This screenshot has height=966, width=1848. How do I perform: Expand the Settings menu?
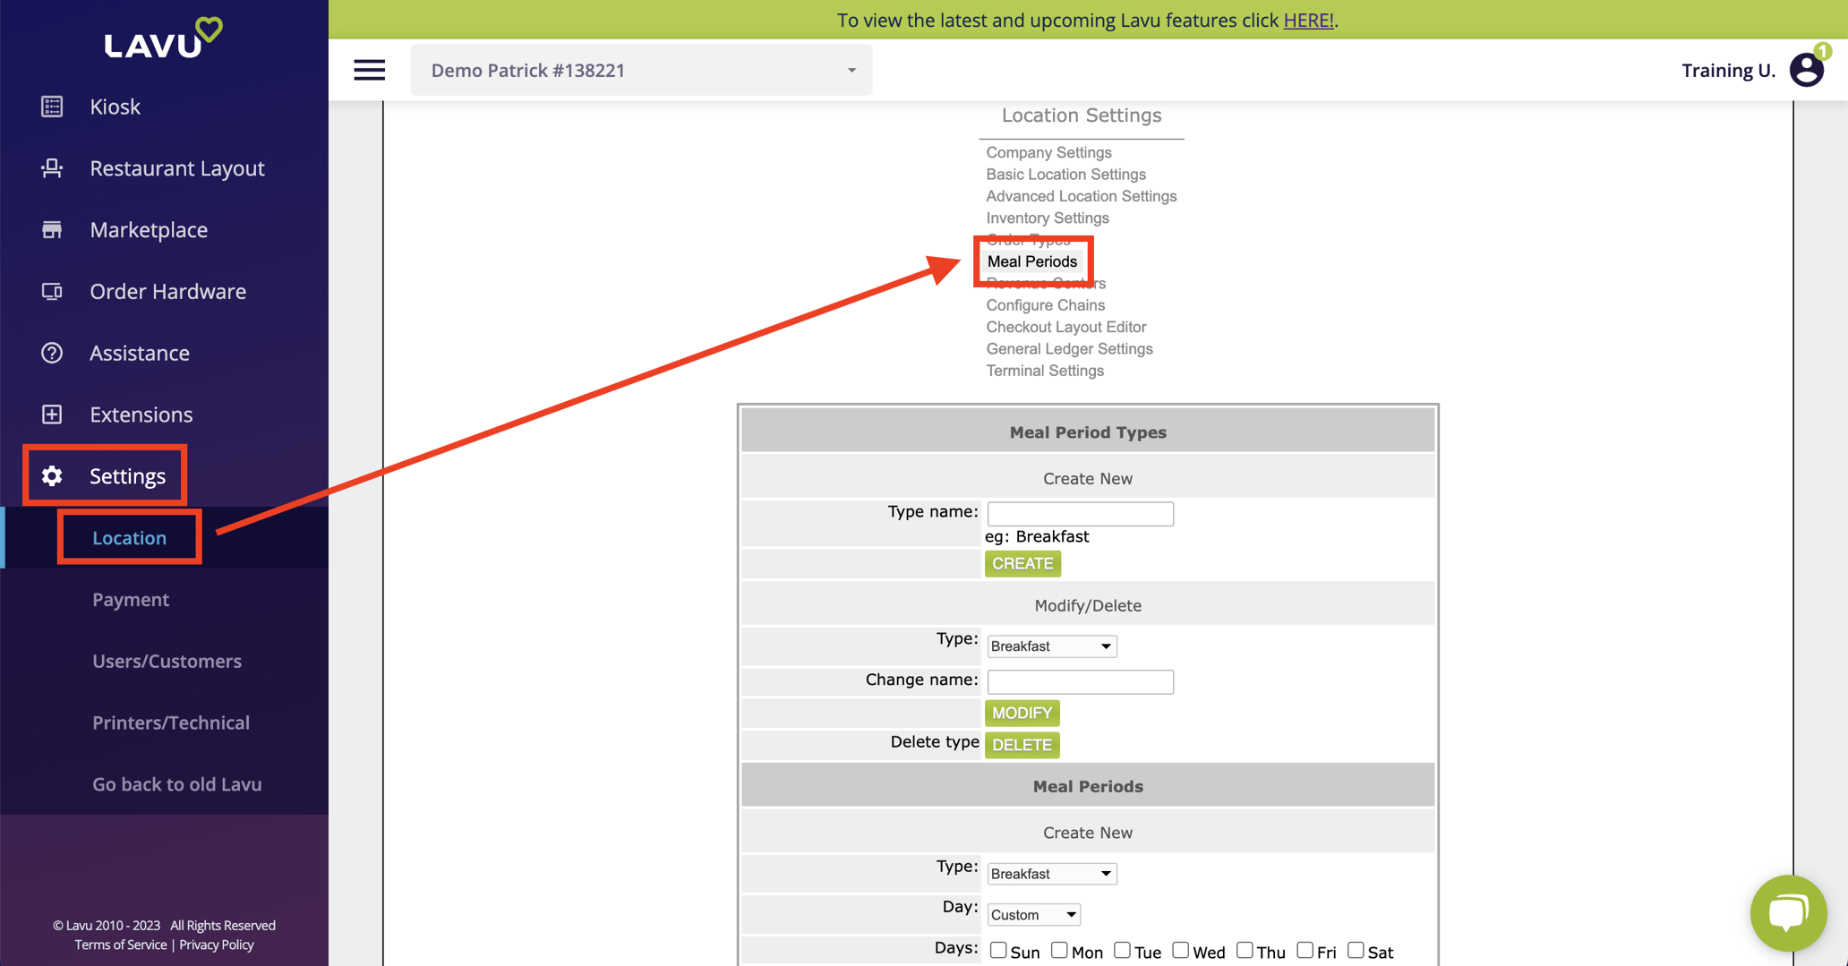pos(127,476)
